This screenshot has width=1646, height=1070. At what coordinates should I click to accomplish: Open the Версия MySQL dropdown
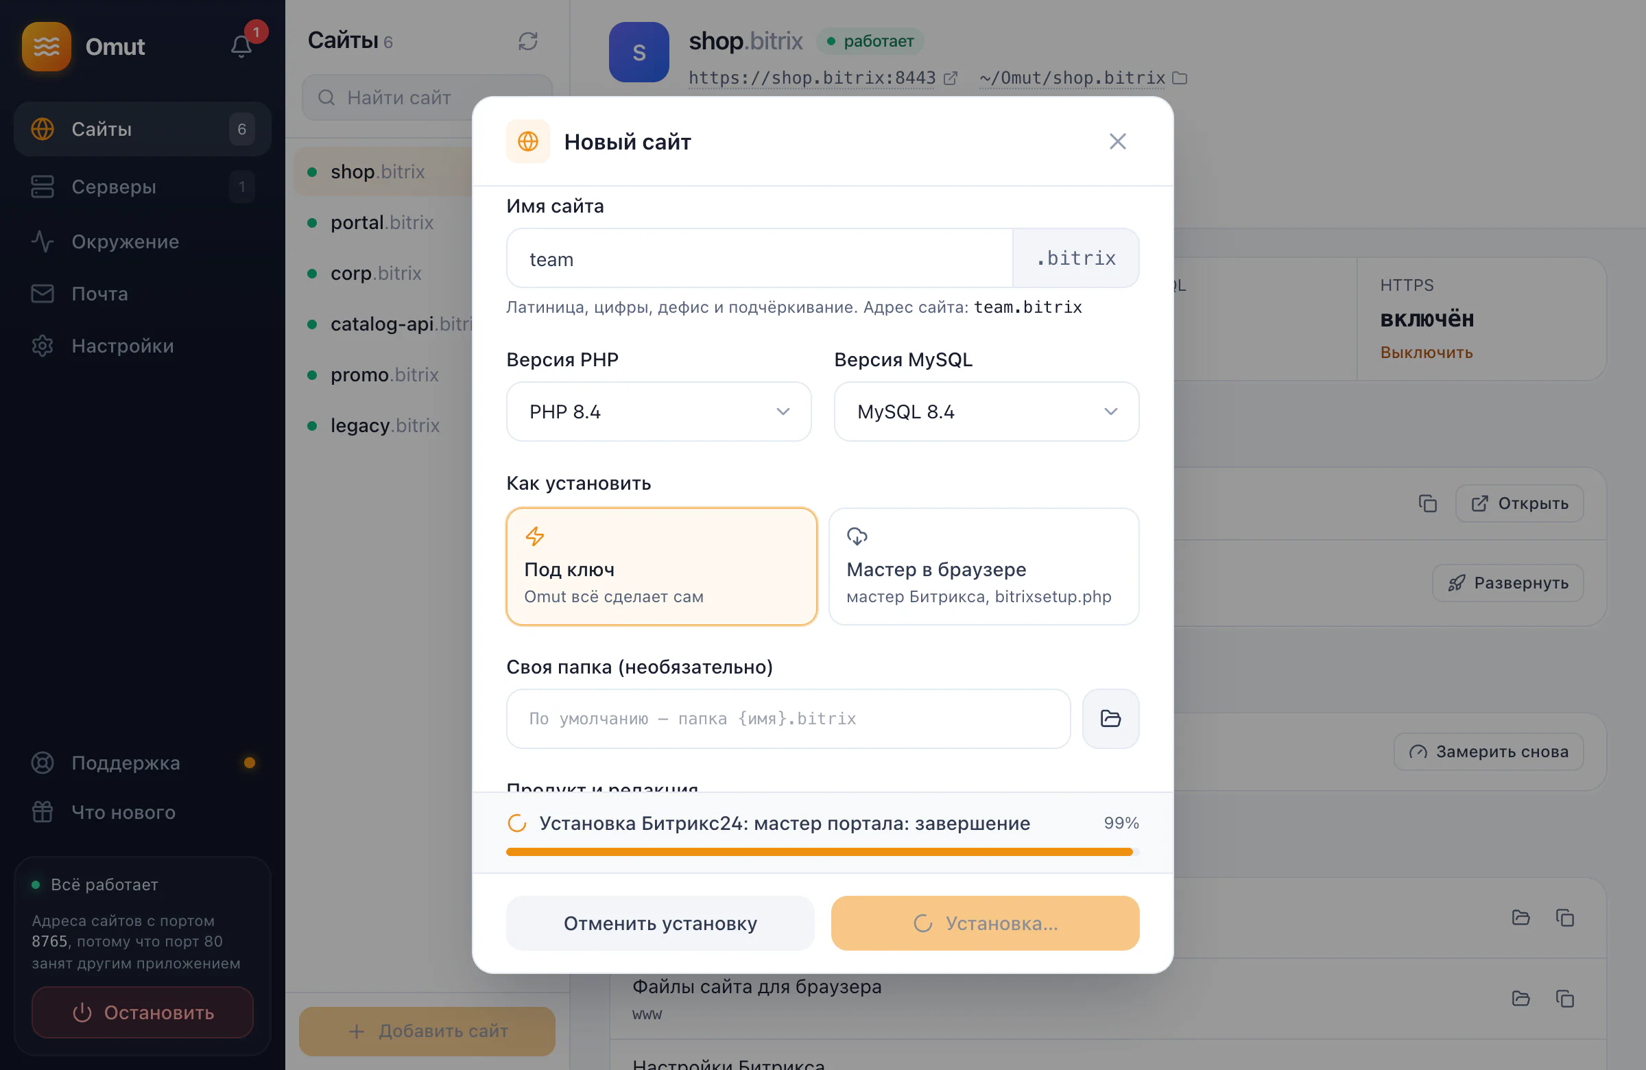click(x=986, y=412)
